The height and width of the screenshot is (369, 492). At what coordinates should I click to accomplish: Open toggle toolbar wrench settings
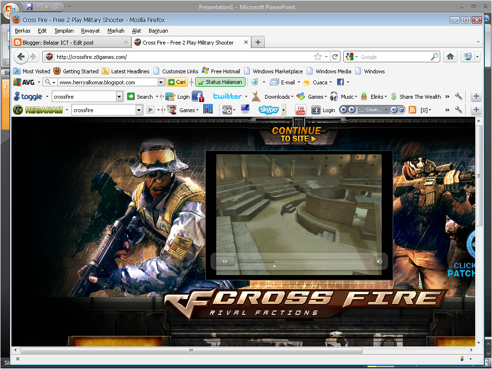click(x=458, y=96)
